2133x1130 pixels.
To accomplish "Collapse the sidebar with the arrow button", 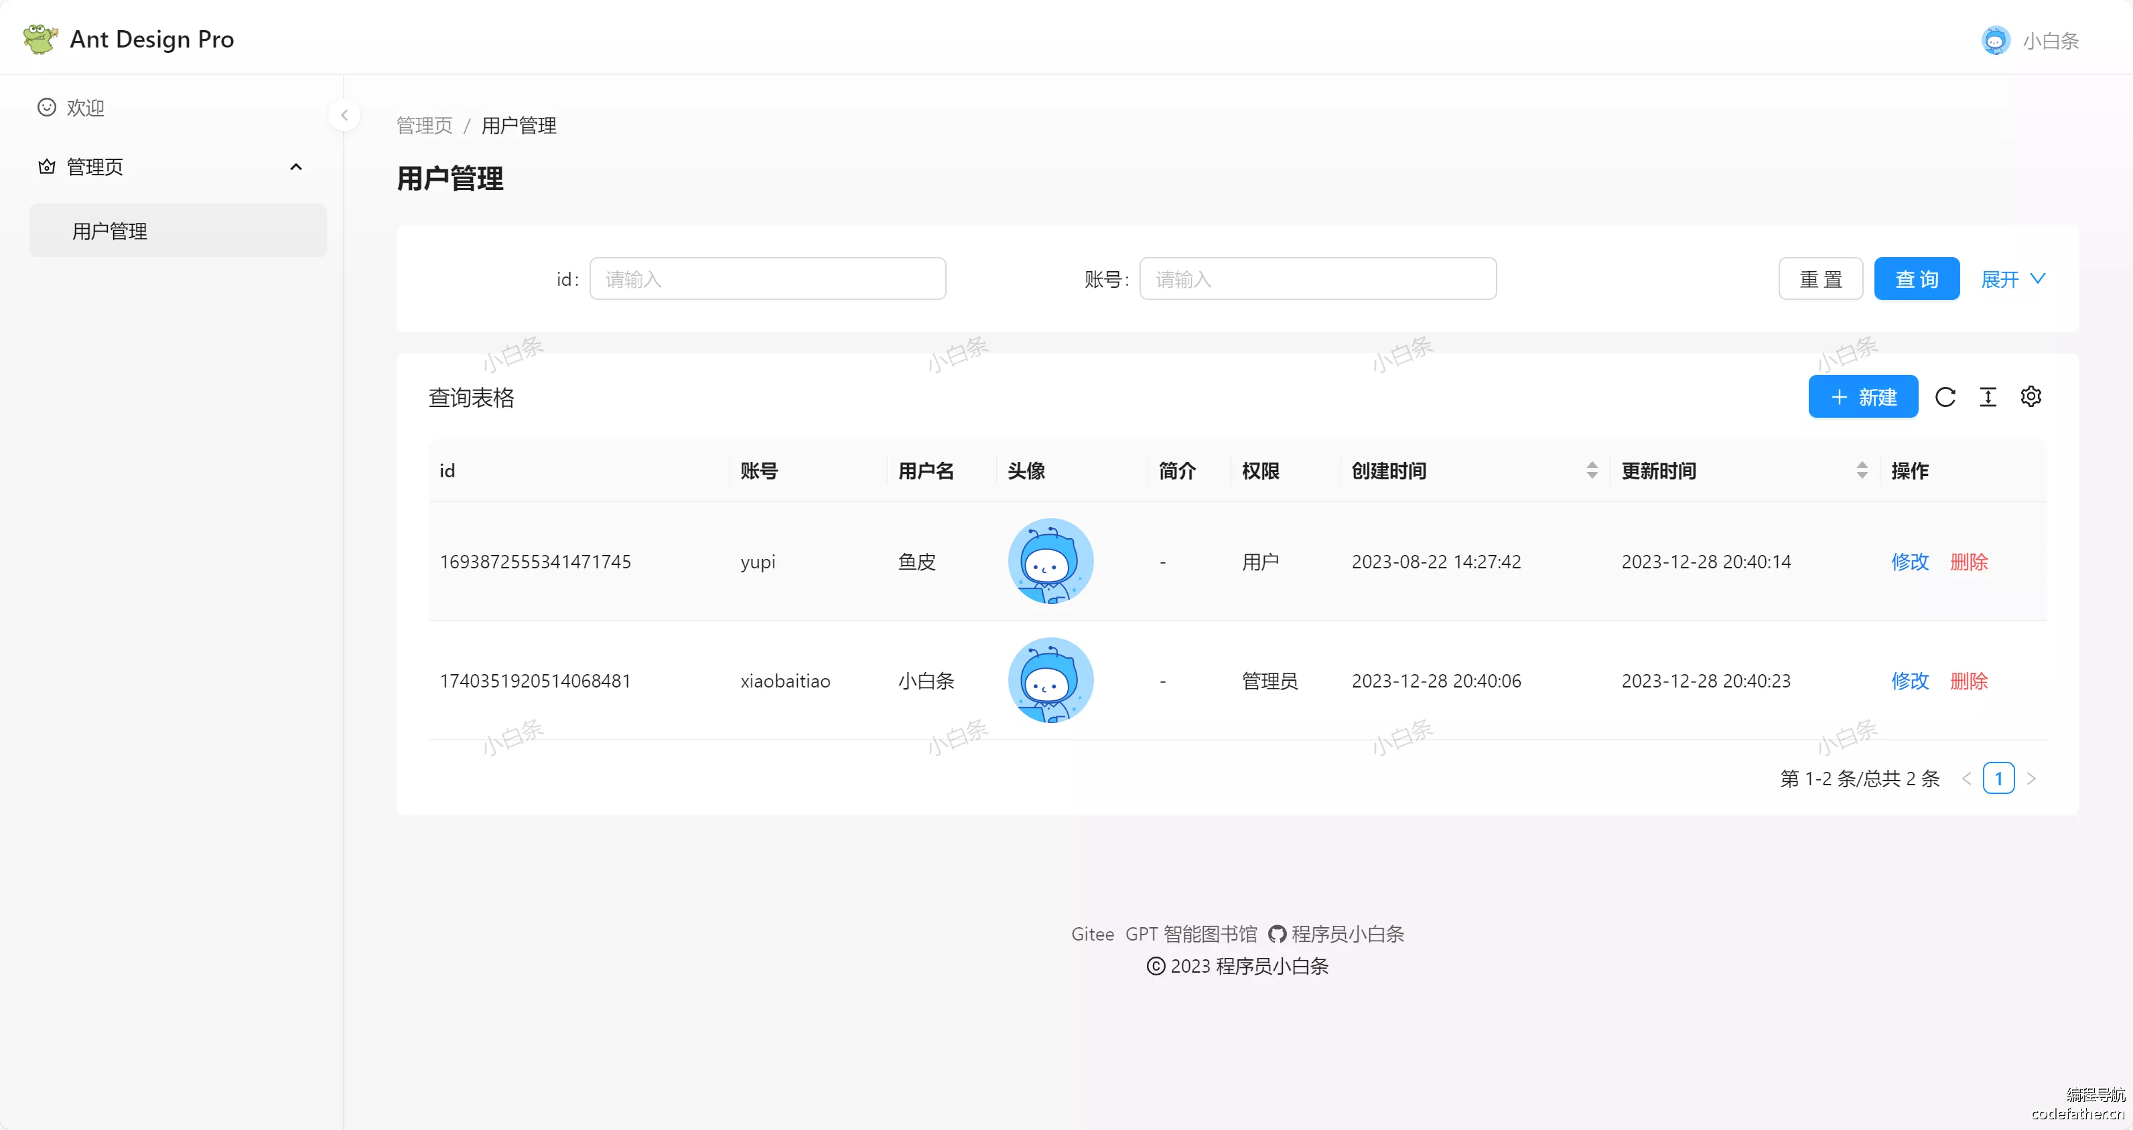I will coord(344,115).
